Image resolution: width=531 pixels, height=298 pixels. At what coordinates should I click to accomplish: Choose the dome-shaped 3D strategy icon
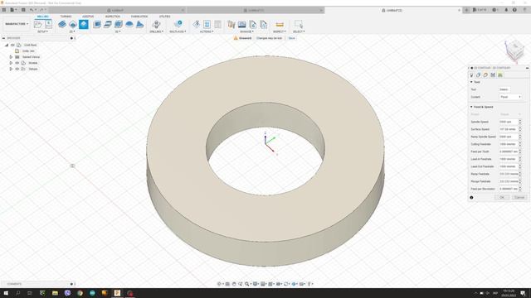(129, 24)
